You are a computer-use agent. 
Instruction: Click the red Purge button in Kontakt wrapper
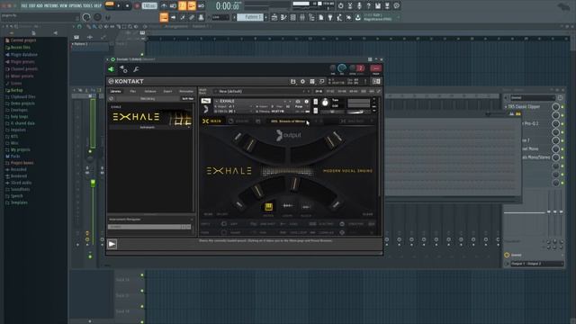tap(375, 68)
